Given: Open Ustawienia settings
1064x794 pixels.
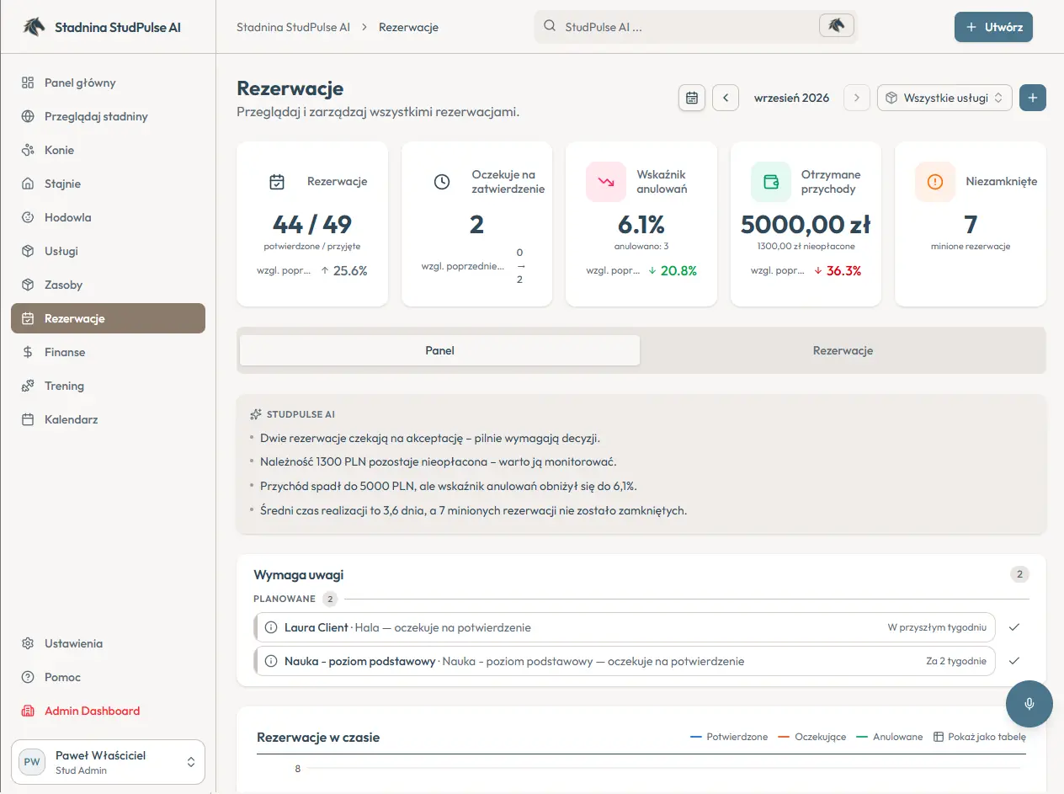Looking at the screenshot, I should [x=108, y=643].
